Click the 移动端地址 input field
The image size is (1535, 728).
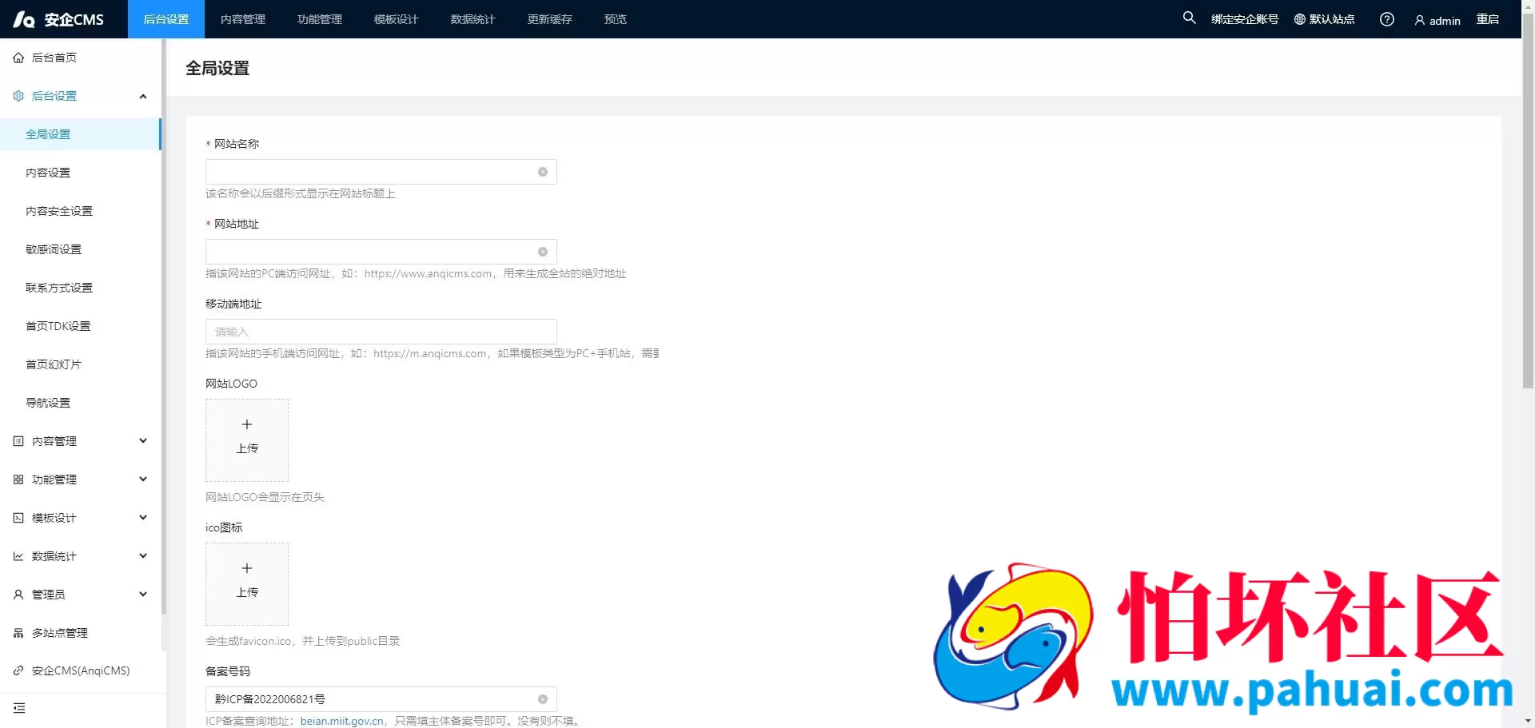[381, 332]
